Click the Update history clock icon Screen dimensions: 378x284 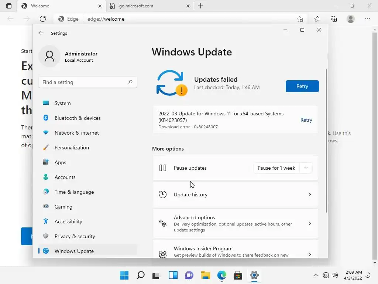(163, 195)
